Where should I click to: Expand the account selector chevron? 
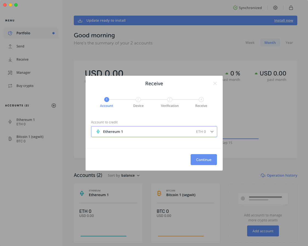pos(212,132)
